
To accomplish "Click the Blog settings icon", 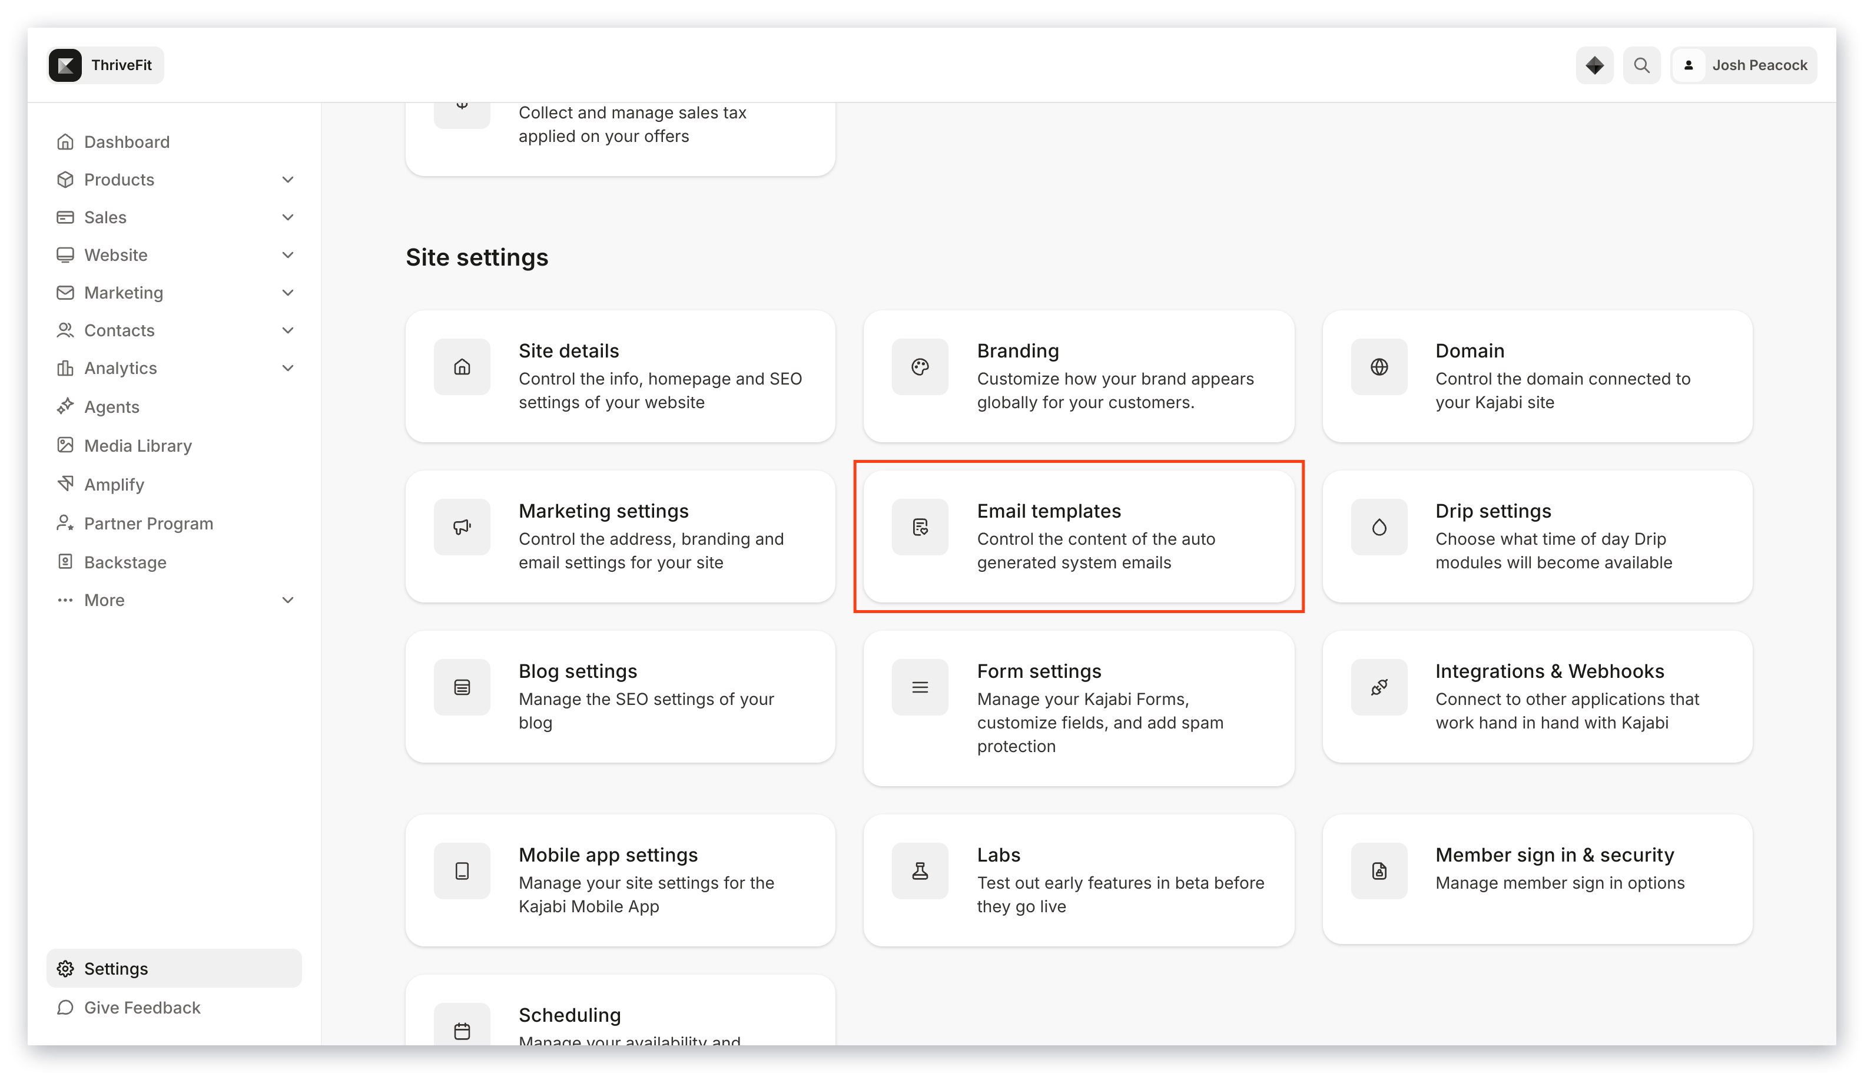I will (x=461, y=687).
